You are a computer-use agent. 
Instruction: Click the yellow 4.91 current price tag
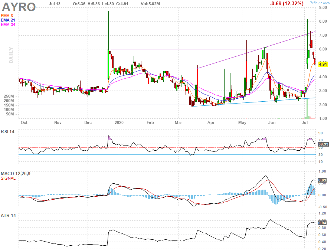click(x=323, y=64)
